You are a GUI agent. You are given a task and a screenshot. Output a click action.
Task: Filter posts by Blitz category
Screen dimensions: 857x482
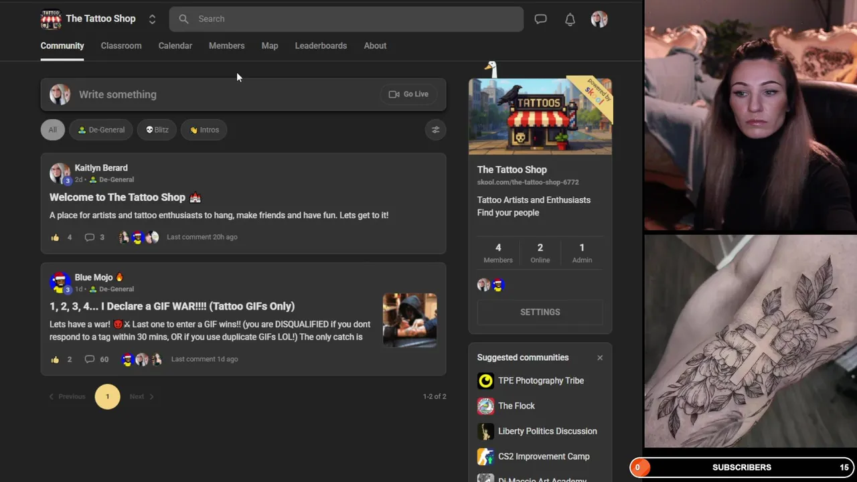157,130
